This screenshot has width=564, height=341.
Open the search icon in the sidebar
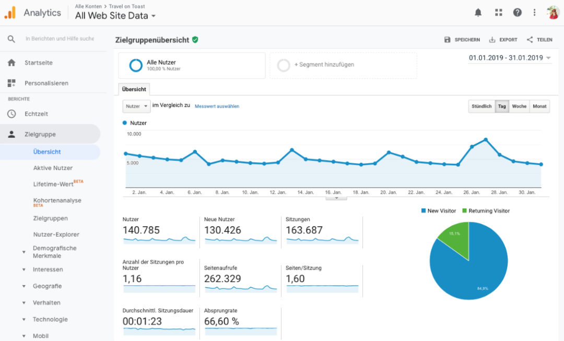pyautogui.click(x=10, y=39)
